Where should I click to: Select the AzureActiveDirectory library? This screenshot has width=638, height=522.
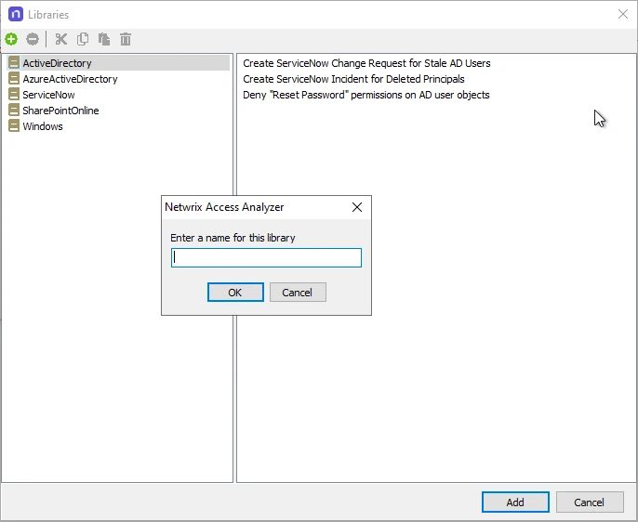[70, 79]
